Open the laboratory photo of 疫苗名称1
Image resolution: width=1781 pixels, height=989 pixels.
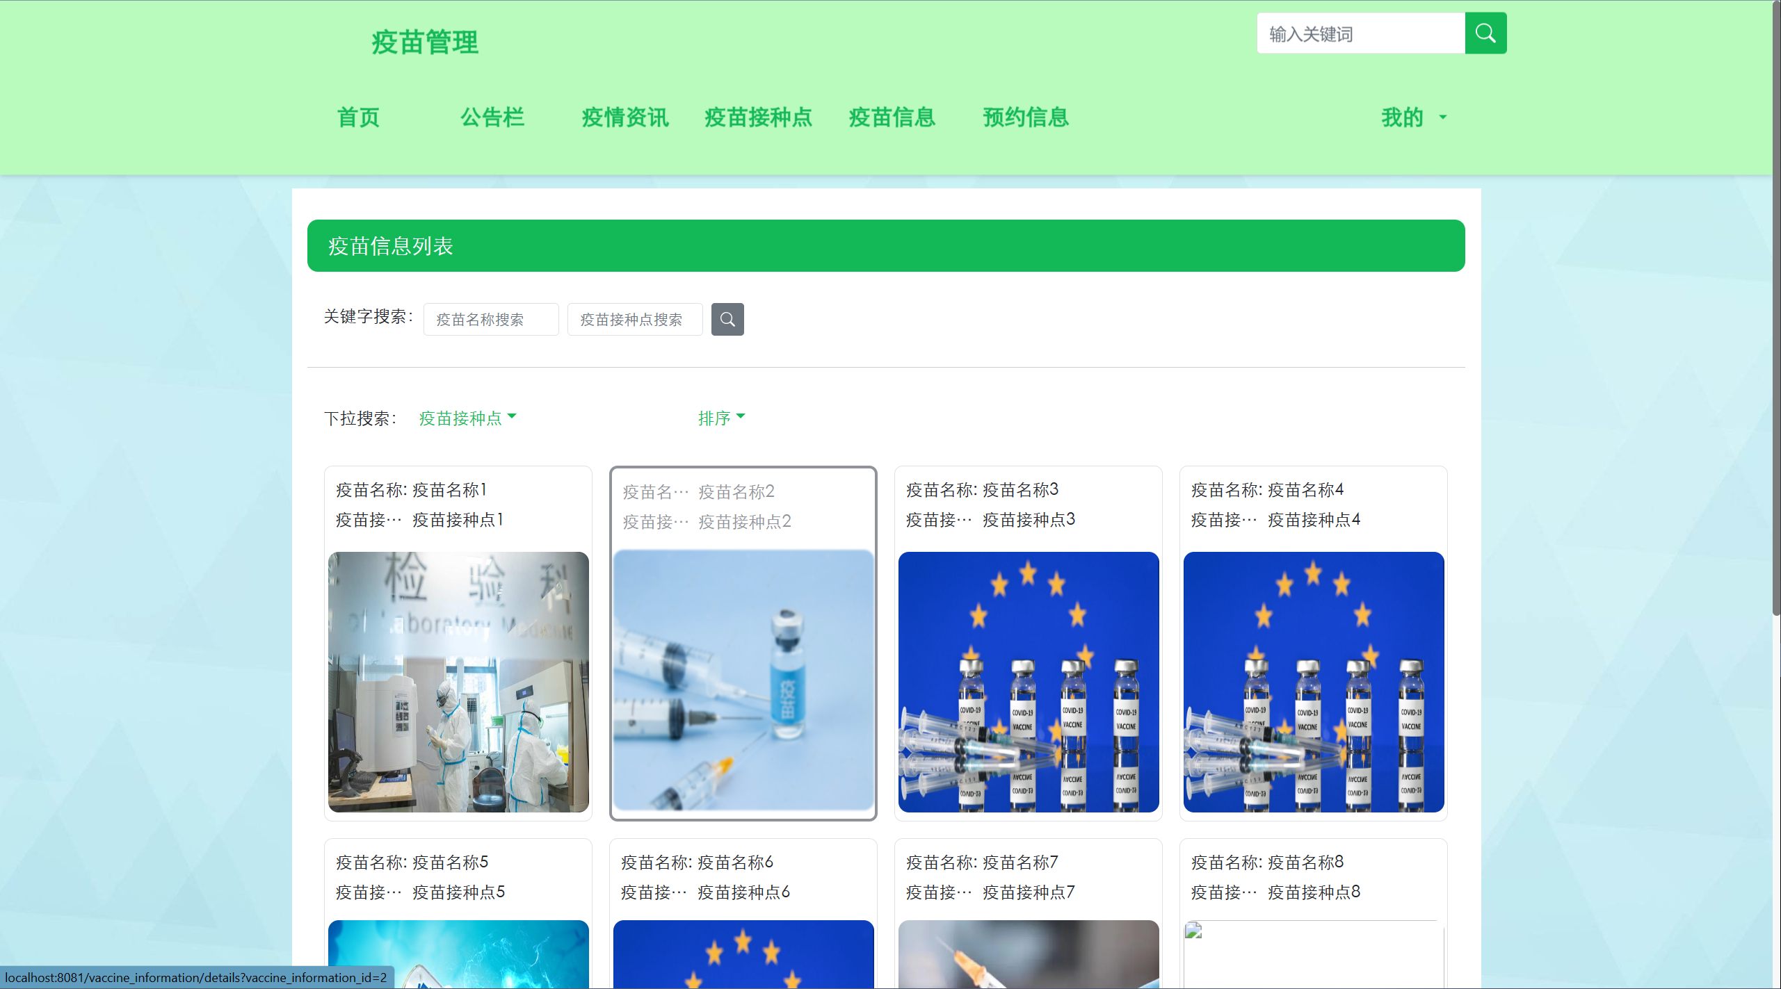[458, 682]
